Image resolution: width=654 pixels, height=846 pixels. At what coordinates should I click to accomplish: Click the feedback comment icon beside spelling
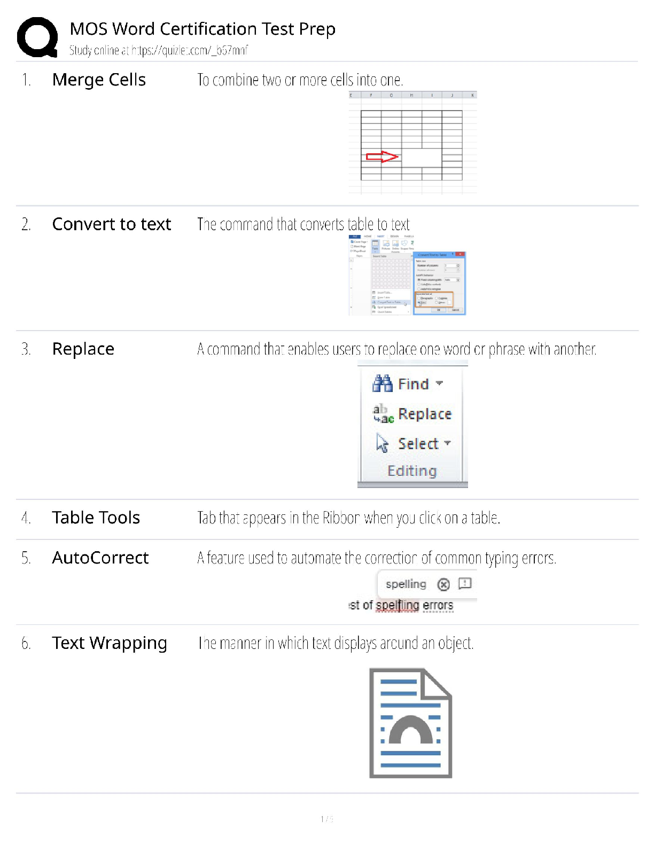coord(465,583)
